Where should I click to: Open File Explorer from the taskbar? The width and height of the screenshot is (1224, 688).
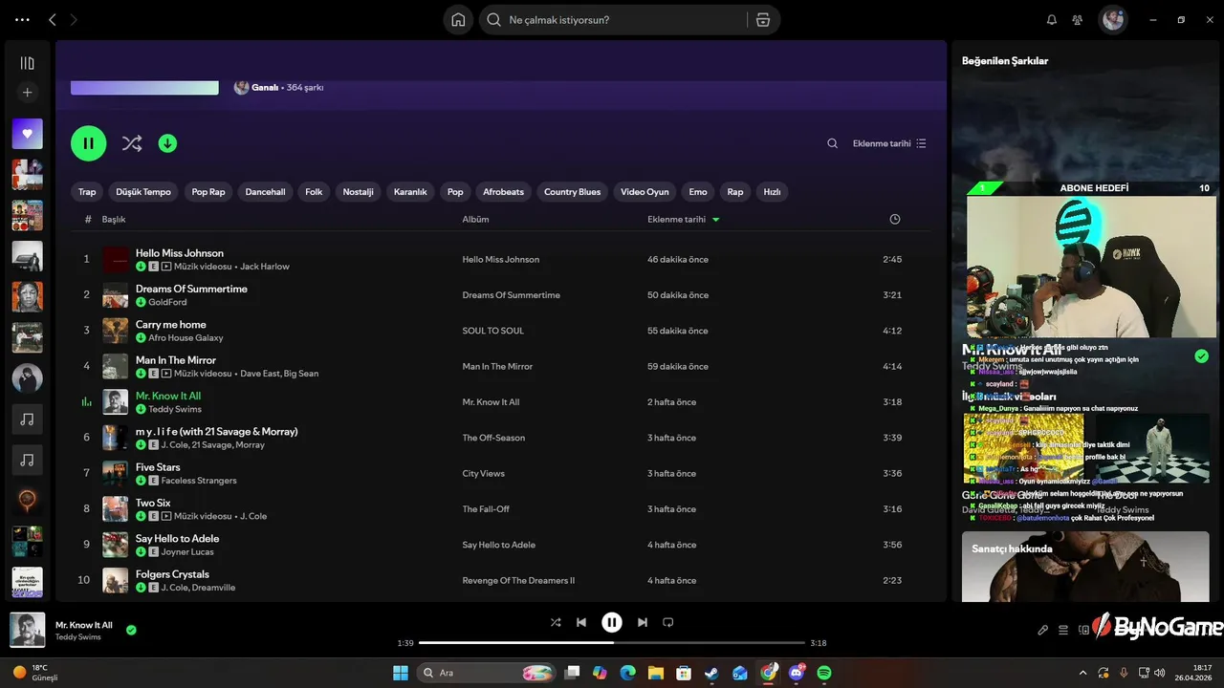click(656, 673)
